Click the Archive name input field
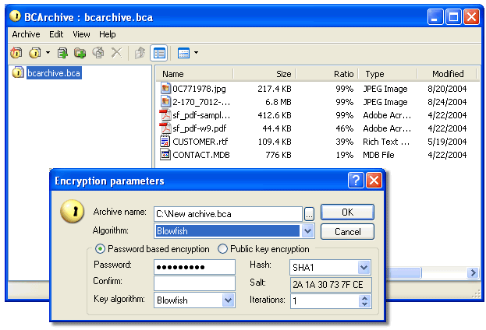 (x=228, y=214)
